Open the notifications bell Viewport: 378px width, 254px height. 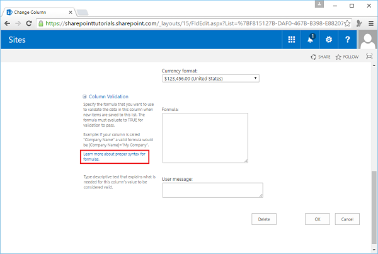tap(310, 39)
